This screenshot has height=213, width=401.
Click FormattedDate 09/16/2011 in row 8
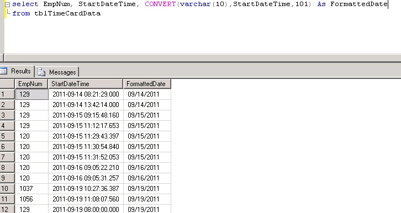147,168
